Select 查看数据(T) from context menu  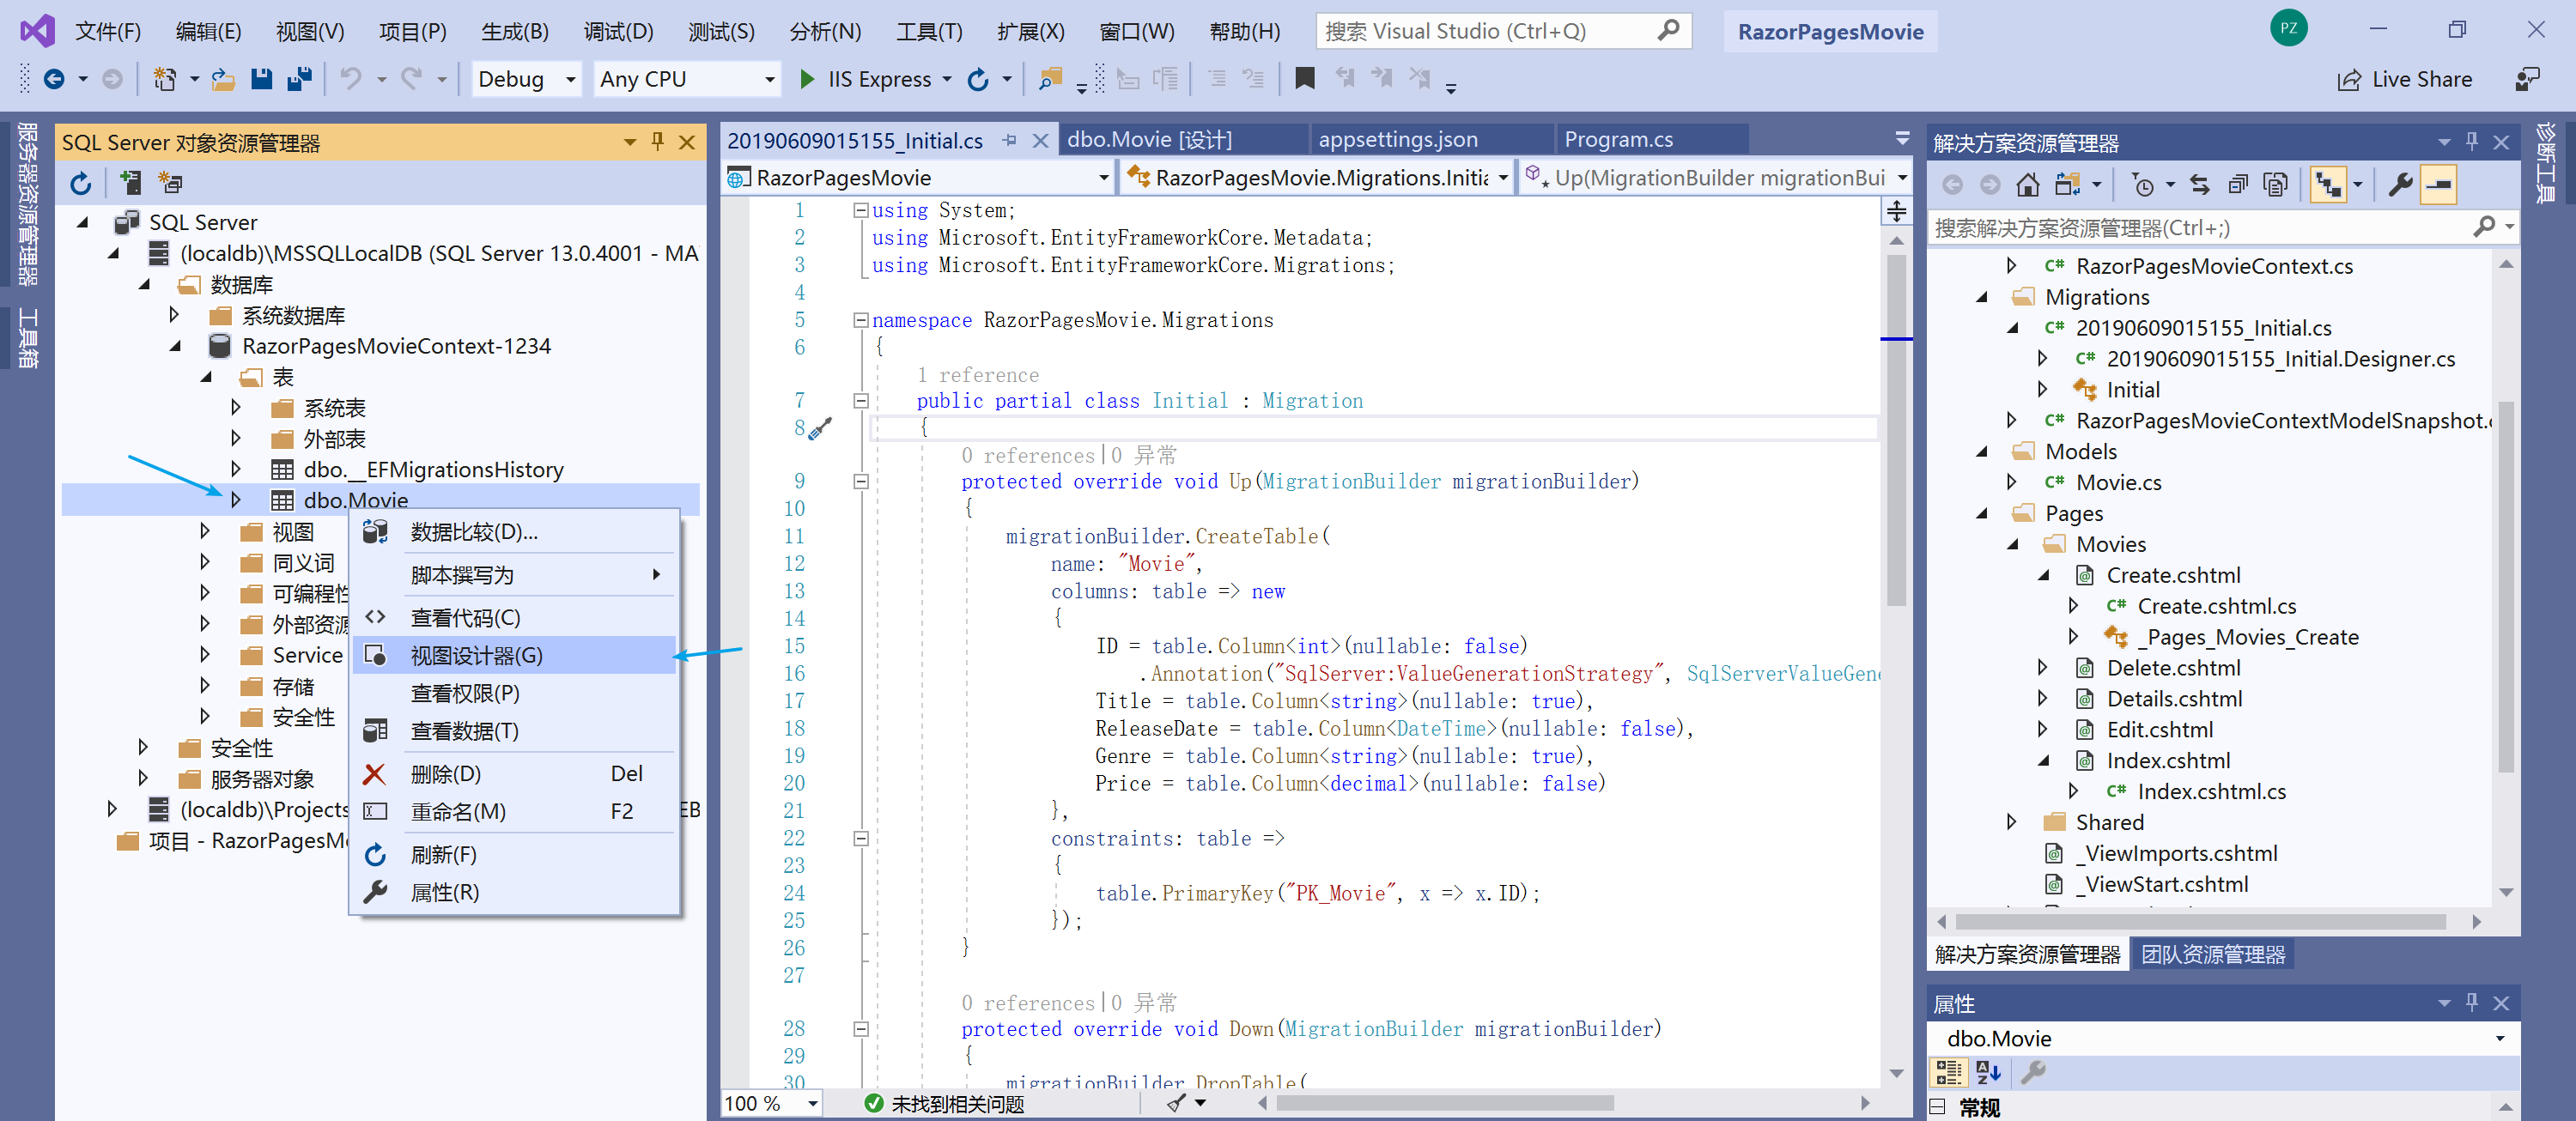coord(464,731)
